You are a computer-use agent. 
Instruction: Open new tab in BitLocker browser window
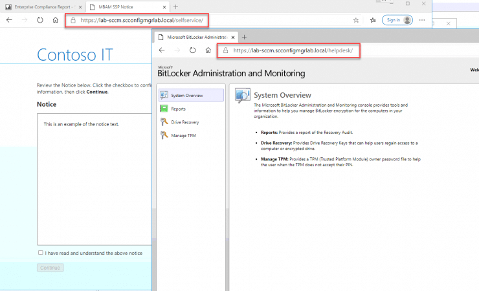[x=244, y=37]
